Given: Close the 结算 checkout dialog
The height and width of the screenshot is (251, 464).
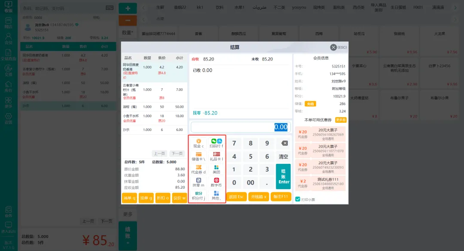Looking at the screenshot, I should [333, 47].
